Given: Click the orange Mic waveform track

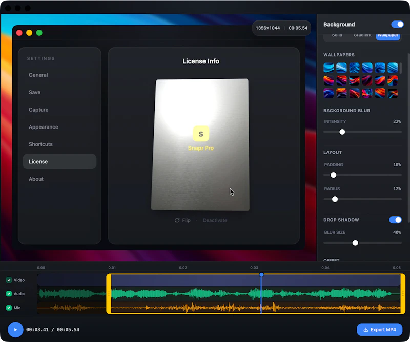Looking at the screenshot, I should point(219,308).
